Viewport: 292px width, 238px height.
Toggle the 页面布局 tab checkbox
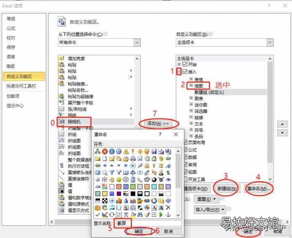185,143
